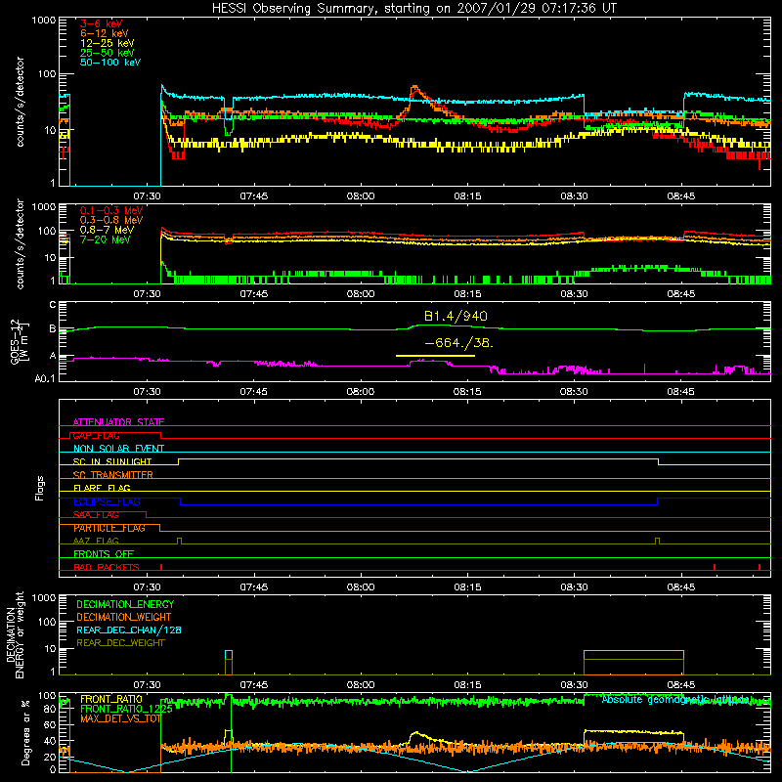Click the '-664./38.' flare position label
782x782 pixels.
(458, 343)
